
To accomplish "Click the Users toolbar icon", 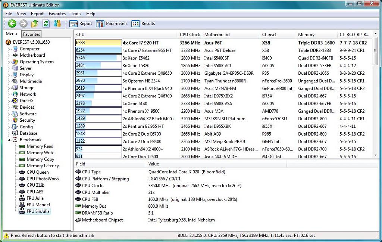I will (57, 24).
